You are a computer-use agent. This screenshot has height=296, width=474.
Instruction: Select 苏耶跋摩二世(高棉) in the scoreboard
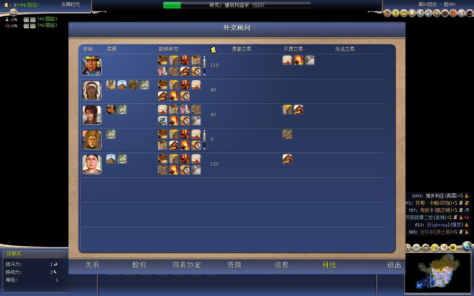click(x=426, y=217)
